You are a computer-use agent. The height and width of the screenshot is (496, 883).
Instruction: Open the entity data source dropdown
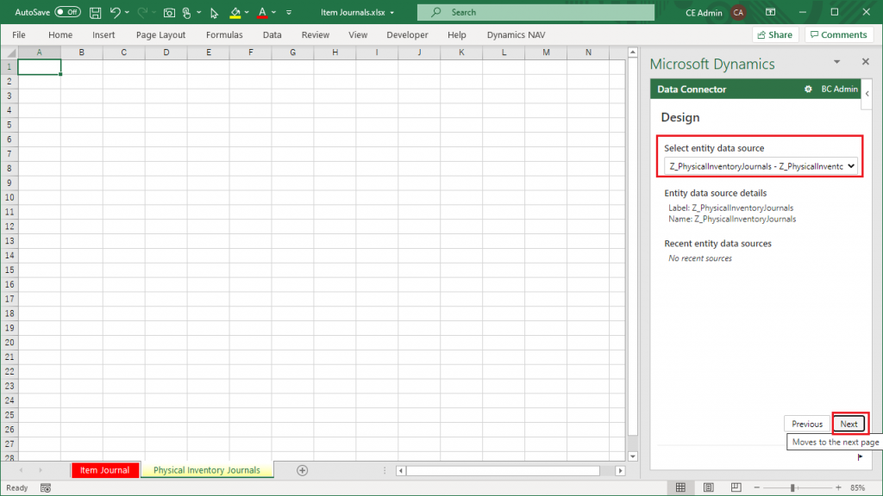tap(761, 166)
